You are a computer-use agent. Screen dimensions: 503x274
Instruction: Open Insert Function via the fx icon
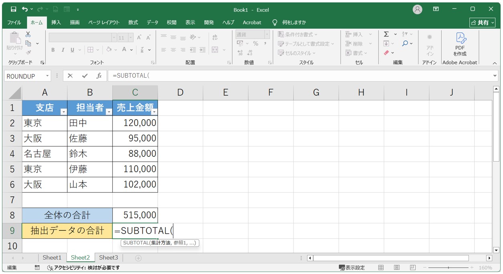point(99,76)
